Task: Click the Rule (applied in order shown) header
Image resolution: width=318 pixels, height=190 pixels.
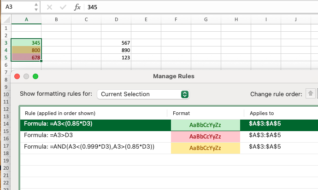Action: tap(60, 113)
